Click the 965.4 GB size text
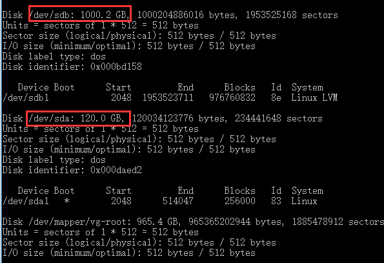This screenshot has height=263, width=384. click(x=159, y=222)
